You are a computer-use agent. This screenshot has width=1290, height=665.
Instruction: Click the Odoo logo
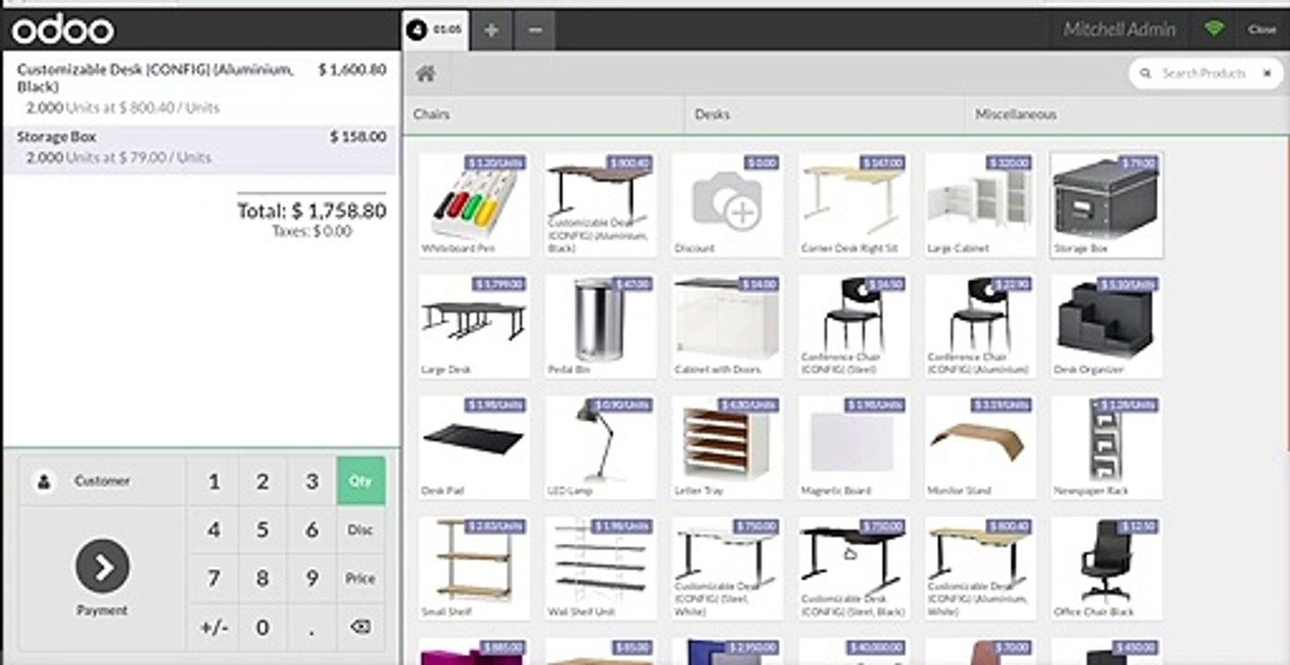coord(63,30)
